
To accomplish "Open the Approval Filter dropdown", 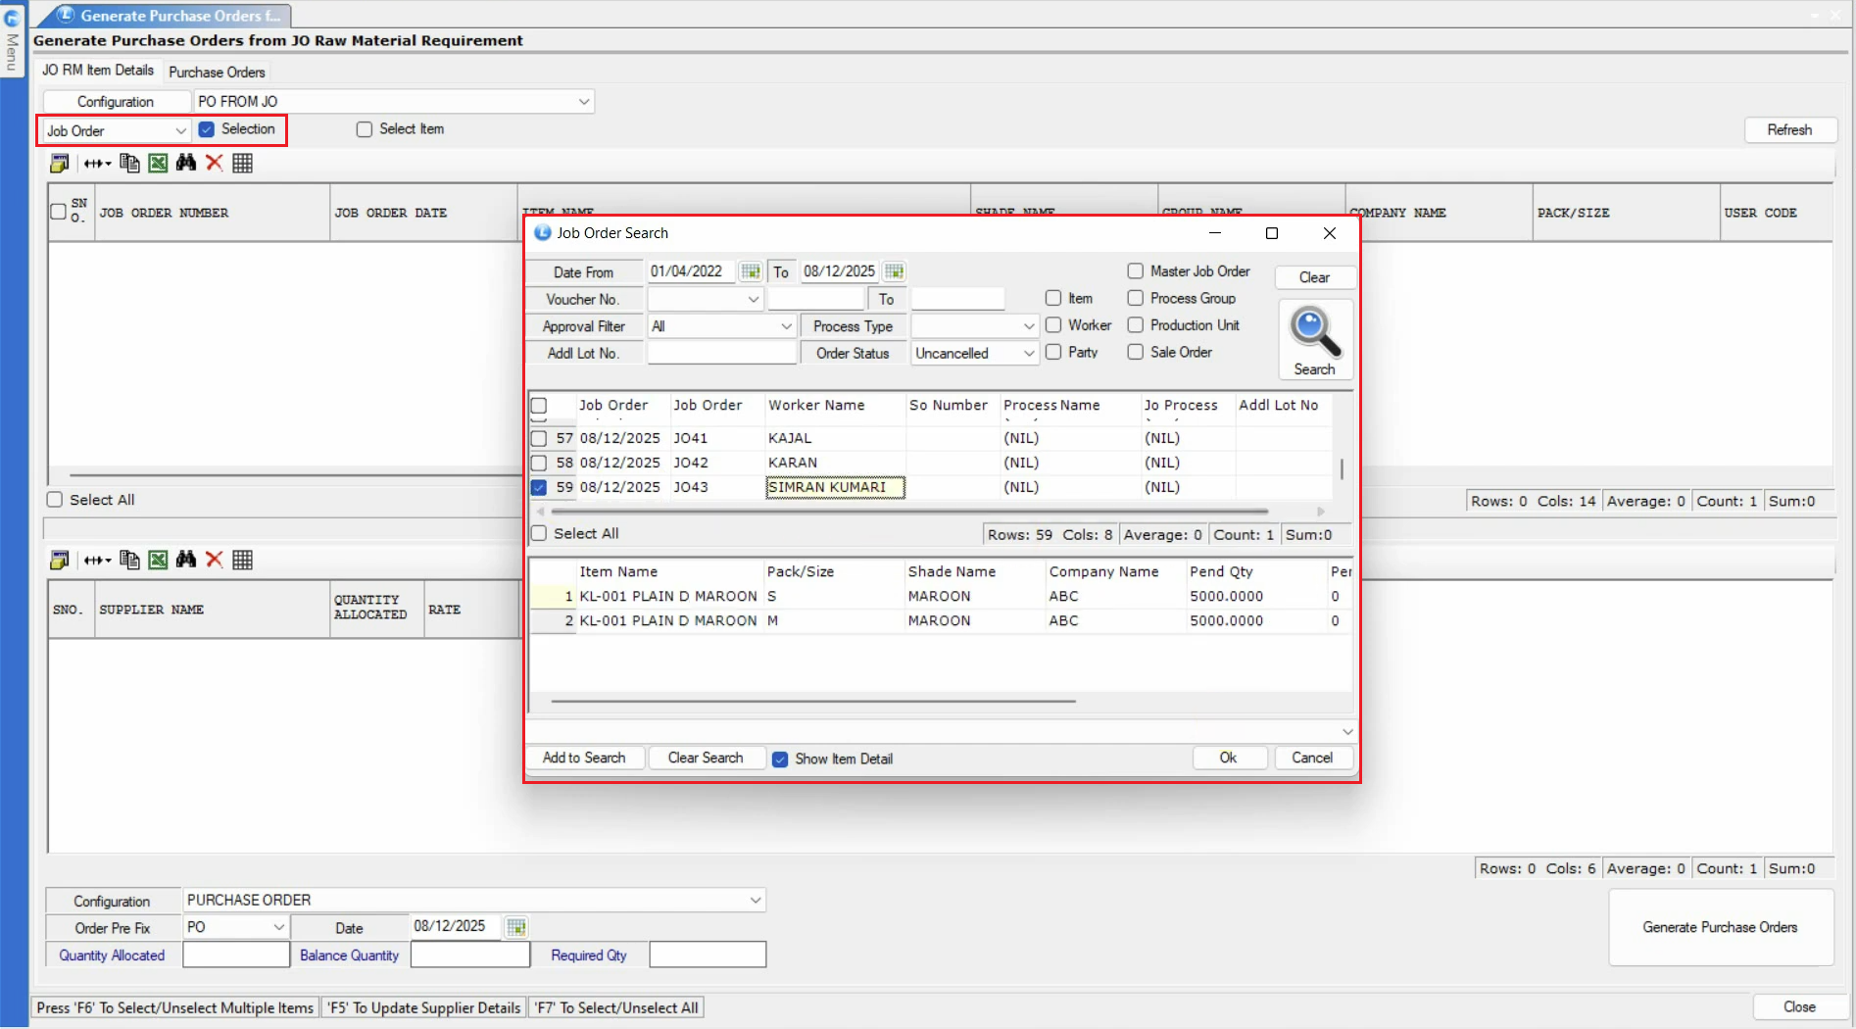I will coord(786,326).
